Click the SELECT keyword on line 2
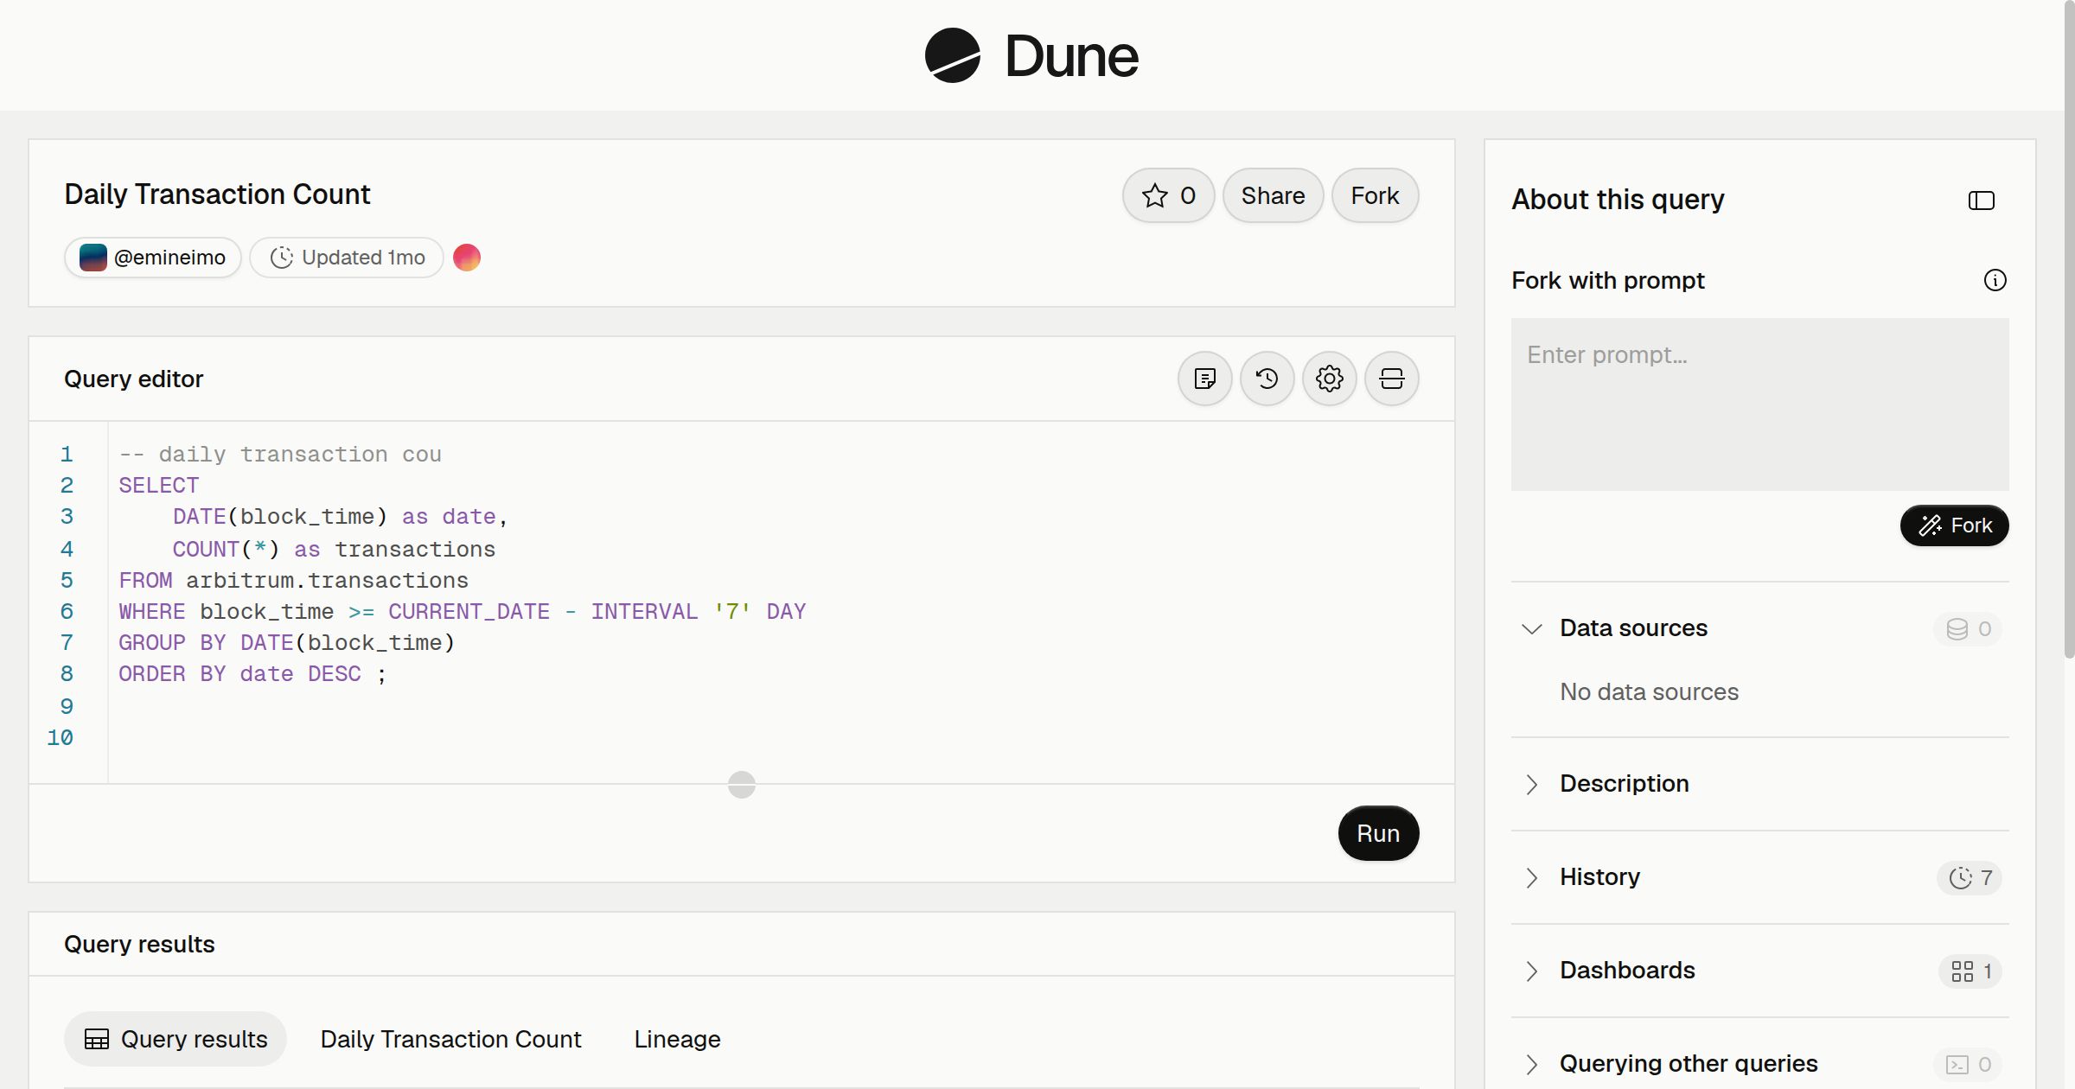 tap(159, 486)
